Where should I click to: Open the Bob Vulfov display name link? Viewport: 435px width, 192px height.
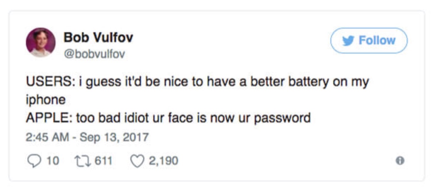[x=98, y=37]
